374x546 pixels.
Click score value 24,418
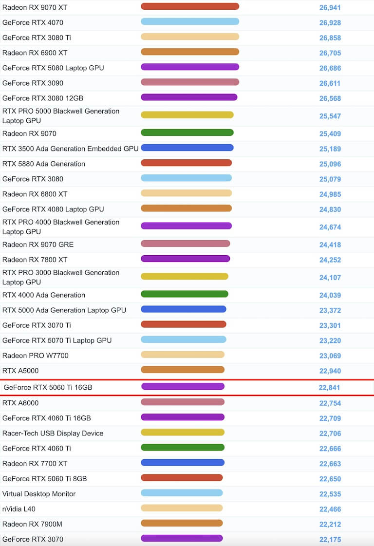[x=330, y=245]
